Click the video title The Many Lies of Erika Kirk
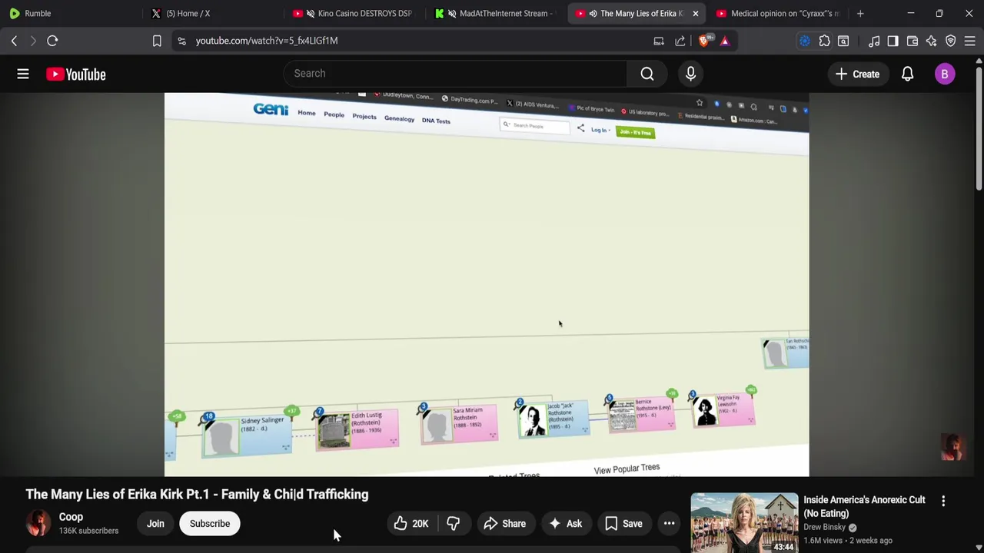984x553 pixels. pos(197,495)
